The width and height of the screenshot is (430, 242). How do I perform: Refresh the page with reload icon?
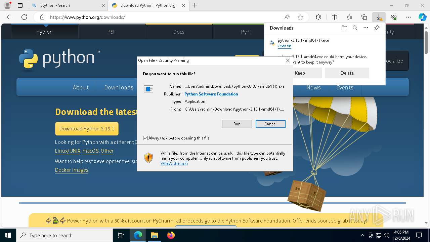(24, 17)
